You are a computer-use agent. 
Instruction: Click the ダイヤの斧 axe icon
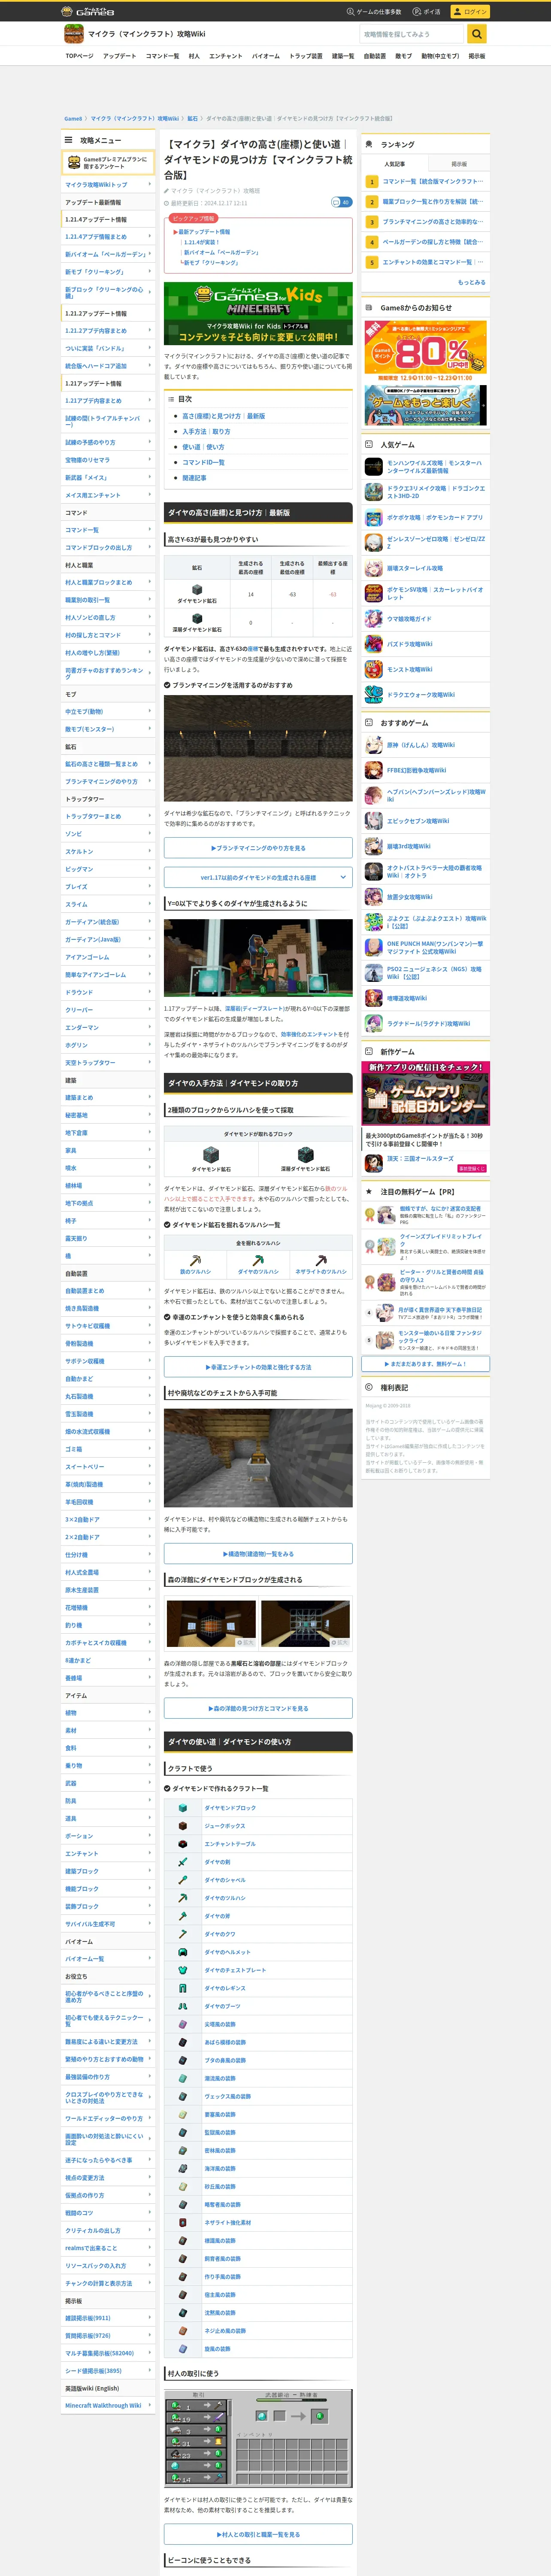(182, 1916)
